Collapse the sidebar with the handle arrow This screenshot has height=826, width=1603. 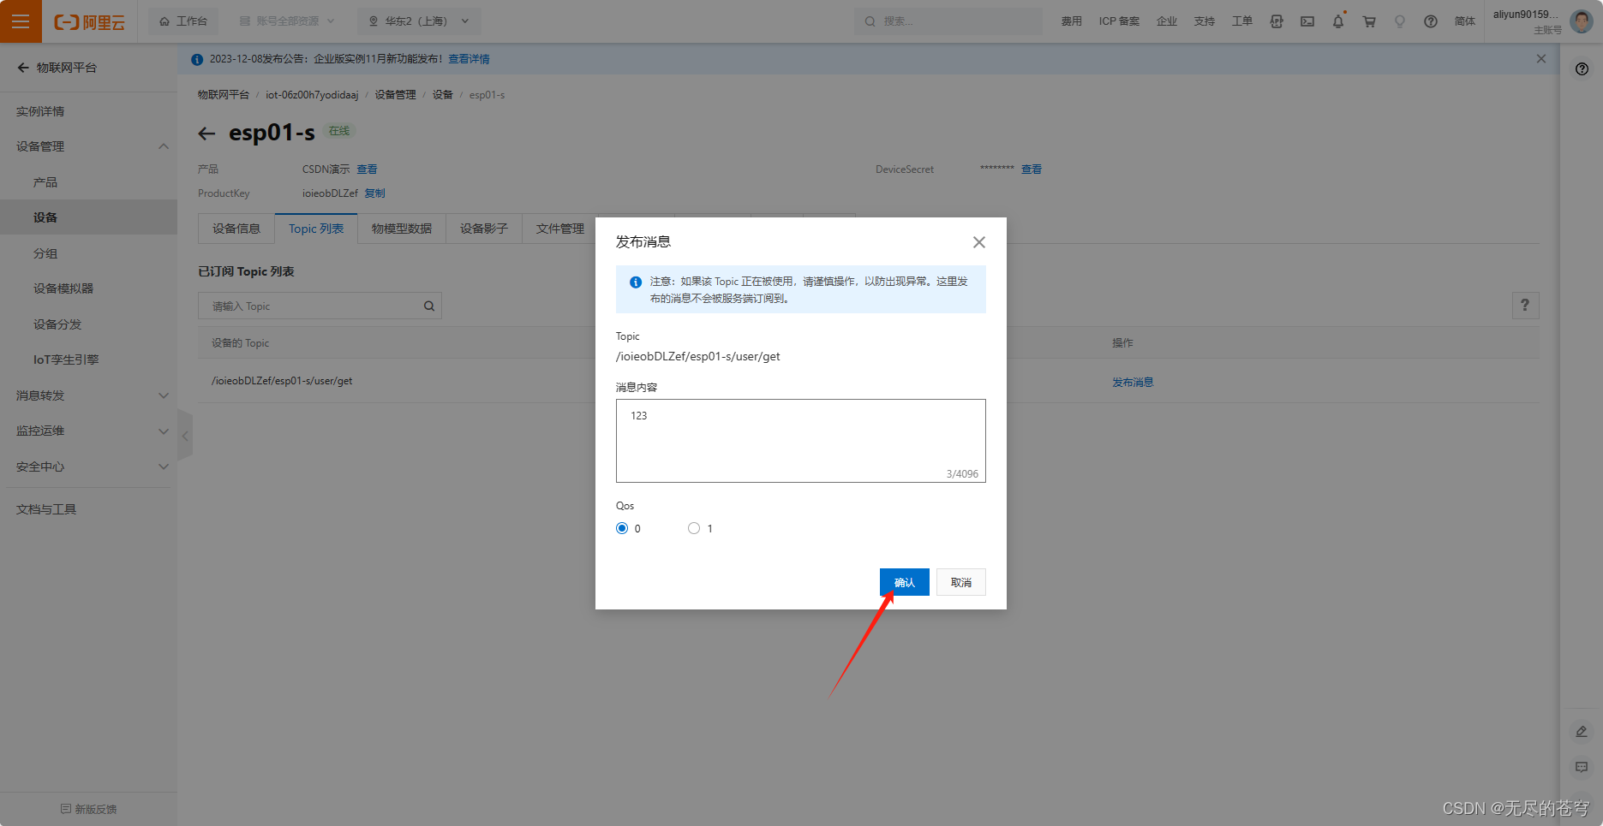pos(185,436)
